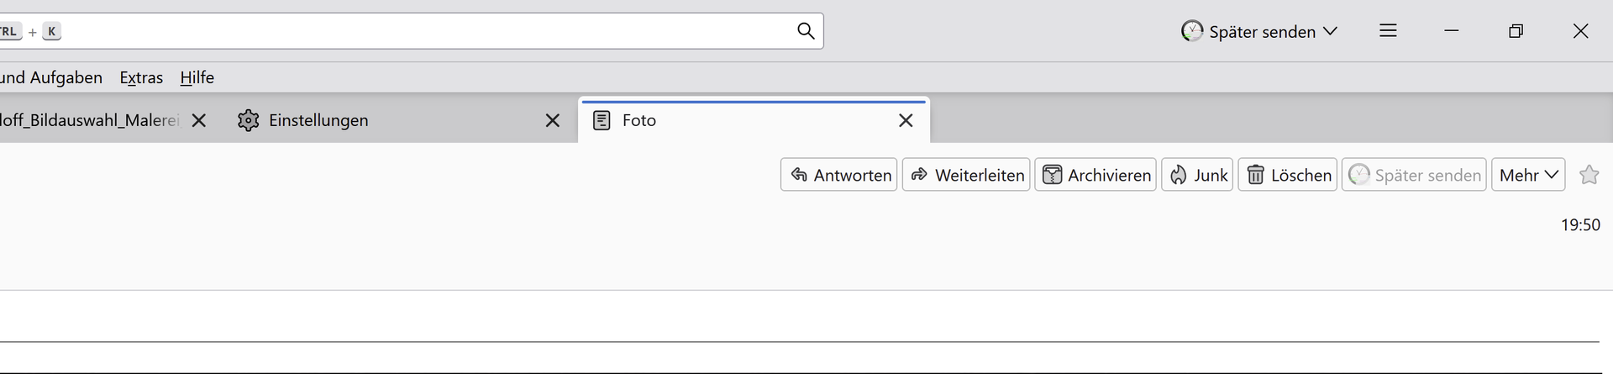The width and height of the screenshot is (1613, 374).
Task: Click the magnifier icon in search box
Action: click(x=805, y=31)
